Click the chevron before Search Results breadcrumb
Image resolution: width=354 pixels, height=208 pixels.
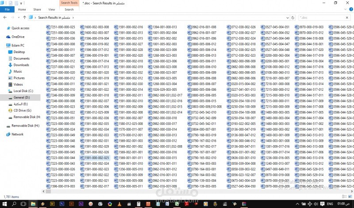tap(35, 17)
